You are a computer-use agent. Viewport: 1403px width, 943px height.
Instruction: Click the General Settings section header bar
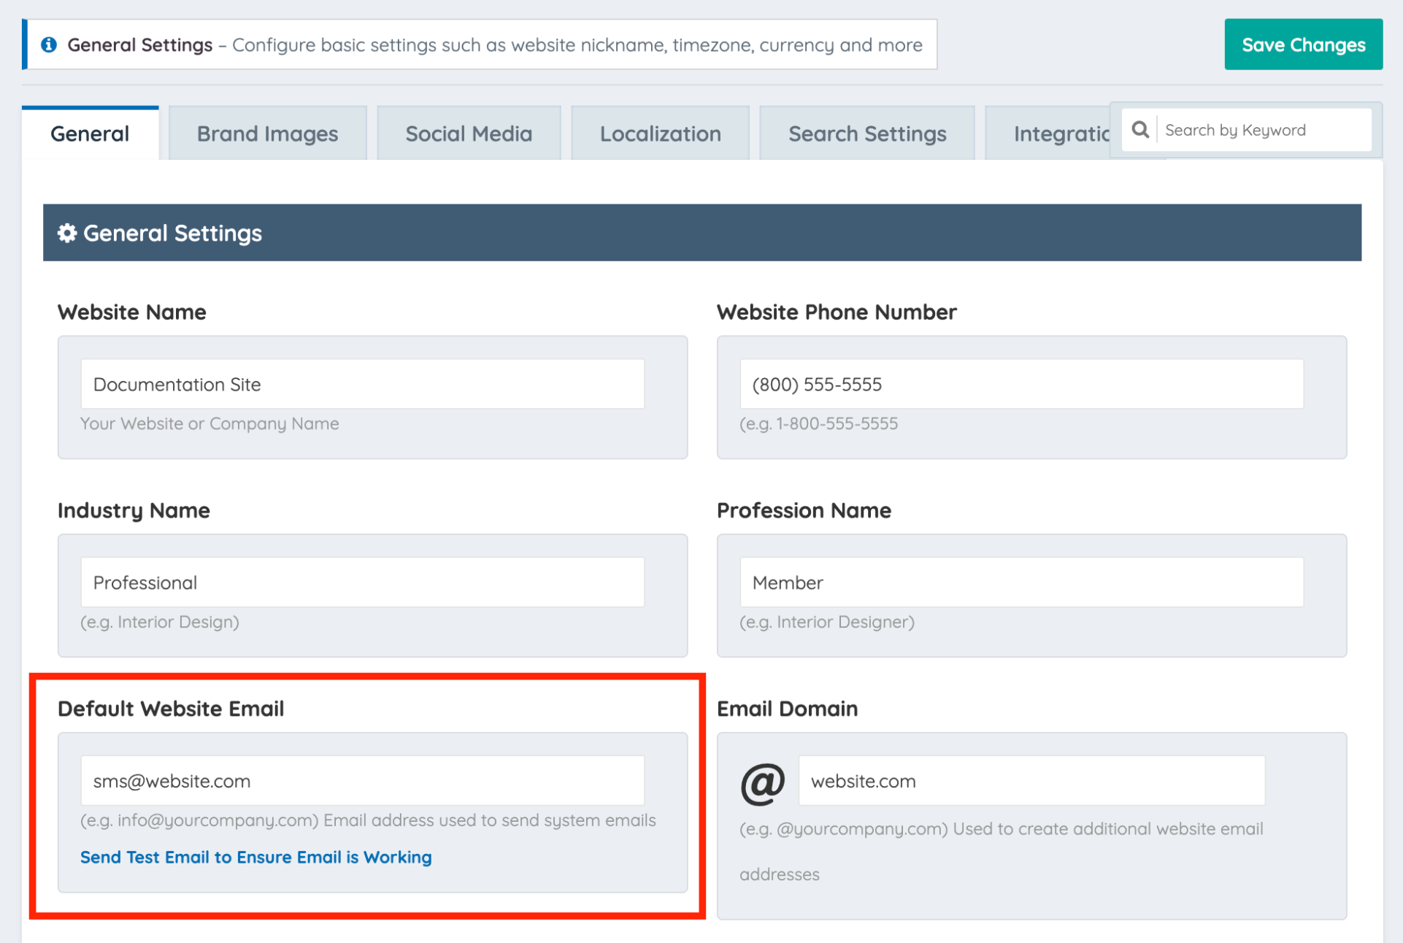pyautogui.click(x=701, y=233)
